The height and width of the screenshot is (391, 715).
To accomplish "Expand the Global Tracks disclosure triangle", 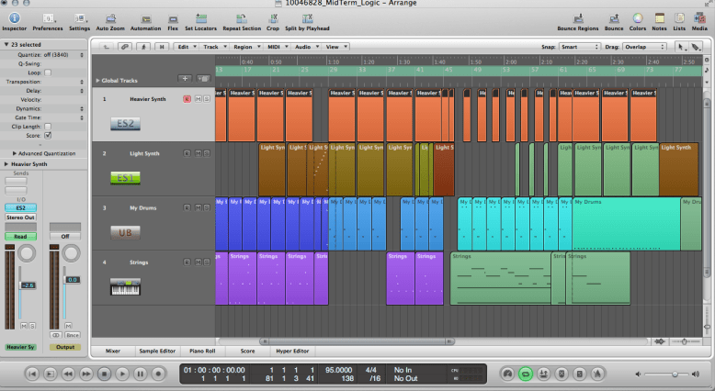I will 98,80.
